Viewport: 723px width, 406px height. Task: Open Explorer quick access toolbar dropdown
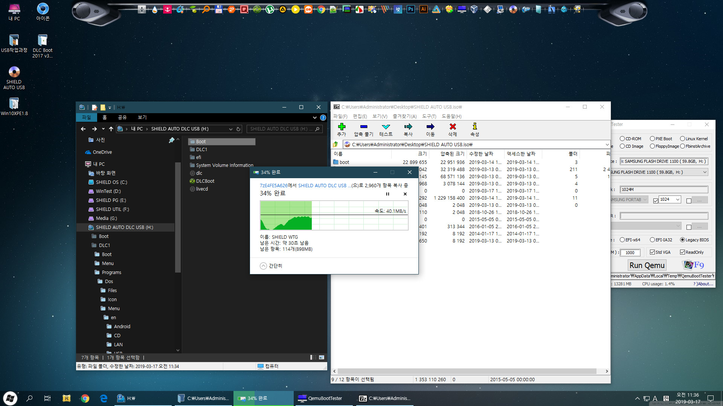point(110,108)
